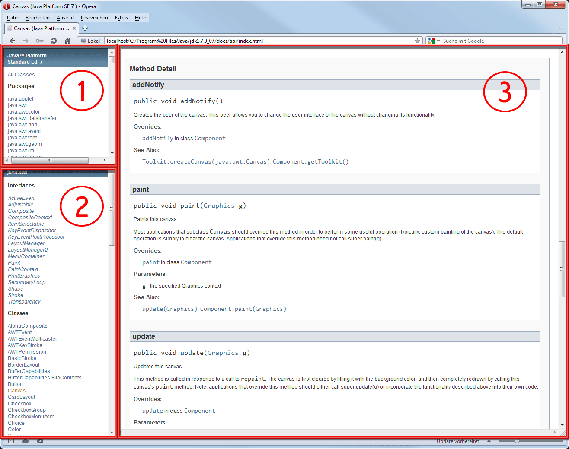Open the LayoutManager2 interface

(28, 250)
